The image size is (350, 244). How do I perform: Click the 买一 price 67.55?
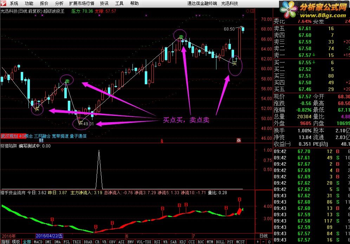305,62
